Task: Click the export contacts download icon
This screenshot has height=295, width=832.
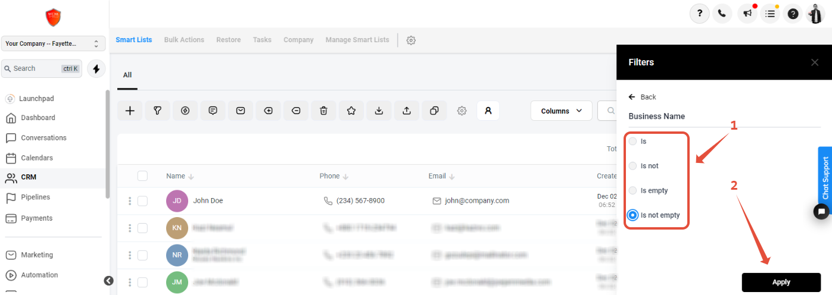Action: click(x=379, y=111)
